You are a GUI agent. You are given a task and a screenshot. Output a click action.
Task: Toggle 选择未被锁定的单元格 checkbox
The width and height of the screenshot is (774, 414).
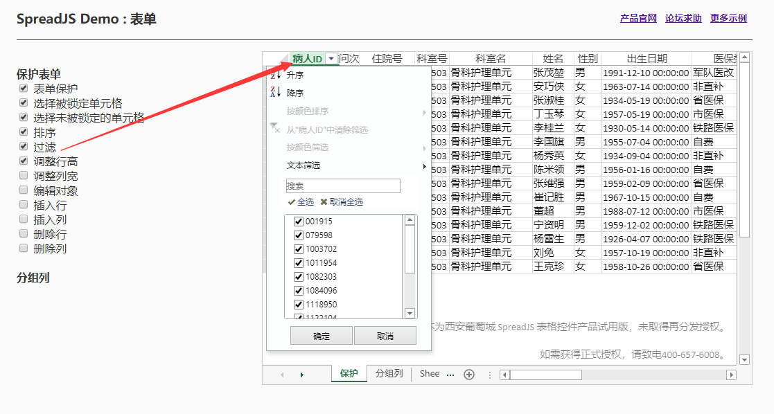(23, 117)
